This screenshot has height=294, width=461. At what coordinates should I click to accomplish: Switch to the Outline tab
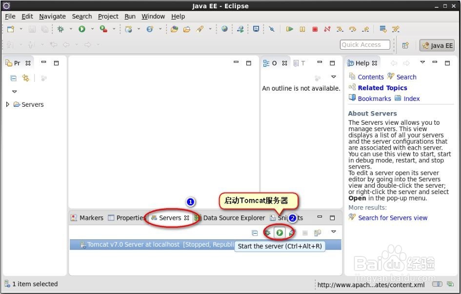click(274, 63)
